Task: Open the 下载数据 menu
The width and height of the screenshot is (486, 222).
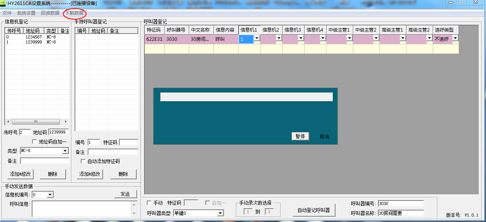Action: [x=74, y=13]
